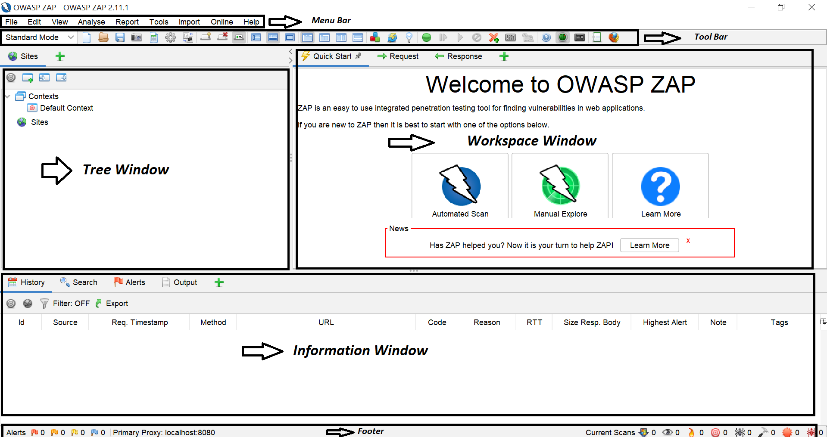The image size is (827, 437).
Task: Click Primary Proxy: localhost:8080 in footer
Action: [164, 432]
